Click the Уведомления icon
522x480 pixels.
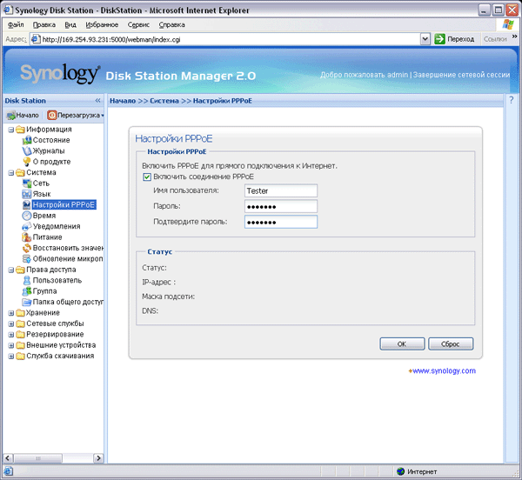click(27, 227)
